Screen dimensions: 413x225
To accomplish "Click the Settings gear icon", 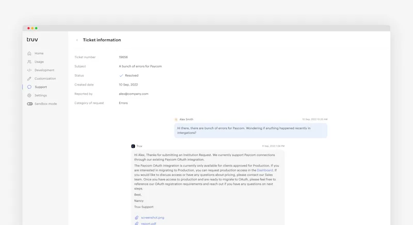I will [x=29, y=95].
